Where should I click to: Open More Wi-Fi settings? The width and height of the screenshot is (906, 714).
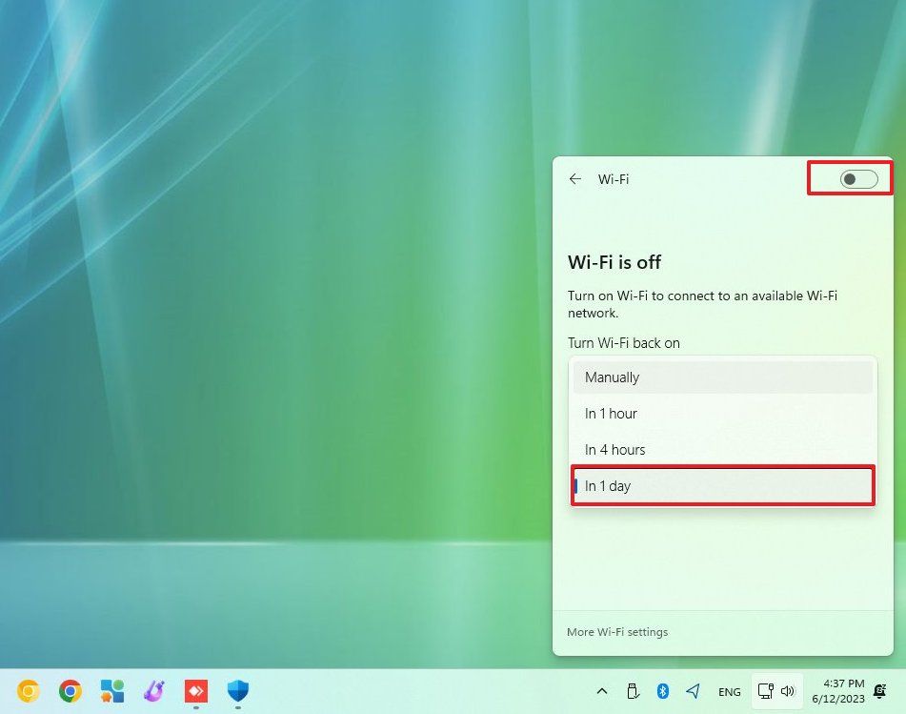coord(617,631)
